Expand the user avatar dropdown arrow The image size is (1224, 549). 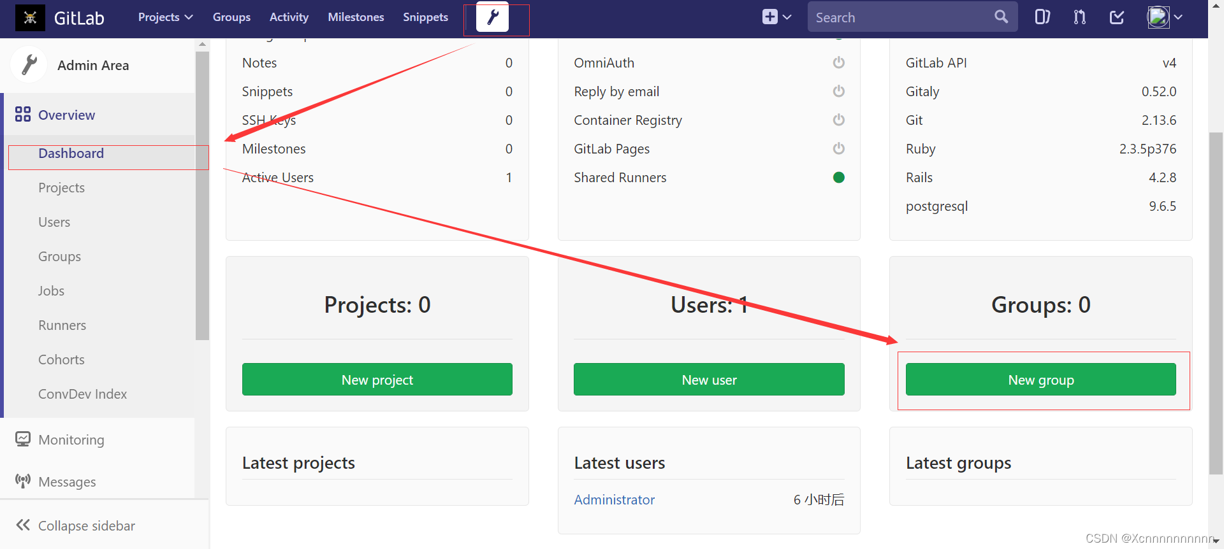click(x=1178, y=17)
